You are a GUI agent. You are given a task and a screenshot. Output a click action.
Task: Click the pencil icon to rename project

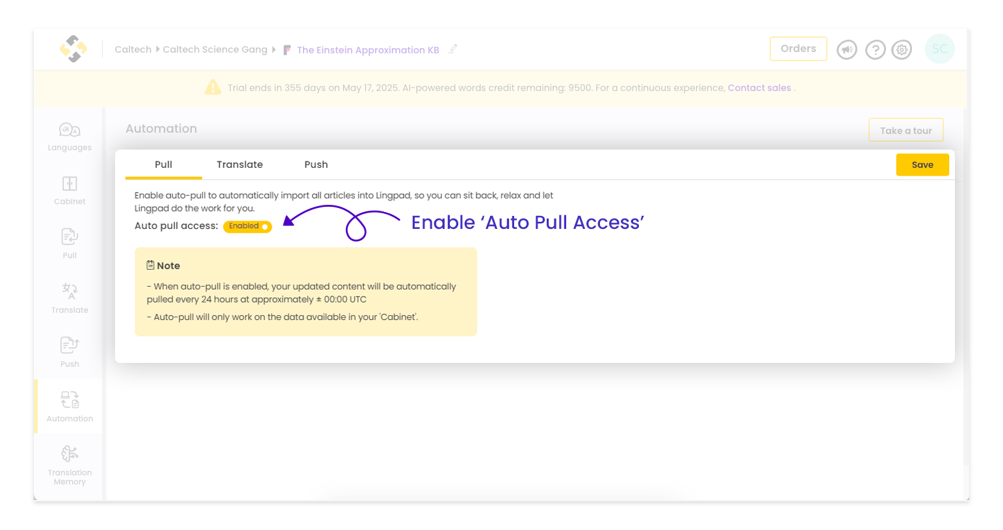click(x=452, y=49)
